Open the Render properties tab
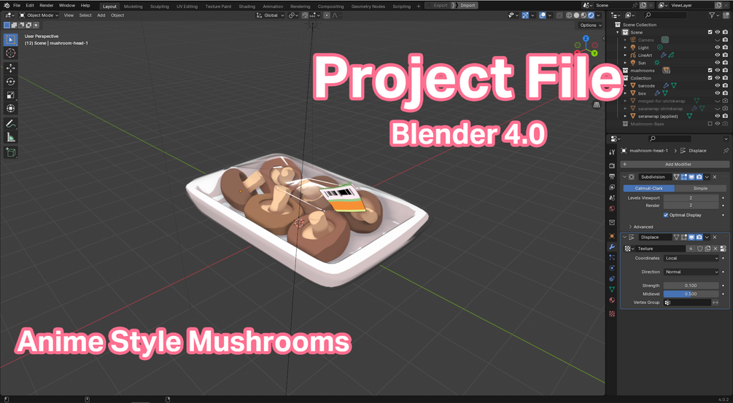The image size is (733, 403). [x=612, y=165]
